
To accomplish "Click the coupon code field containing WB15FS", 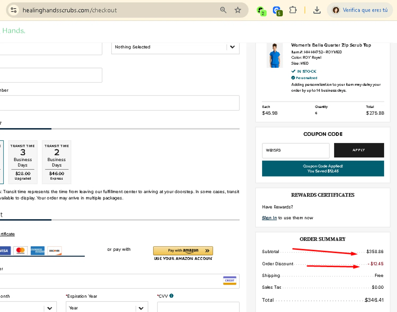I will tap(296, 150).
